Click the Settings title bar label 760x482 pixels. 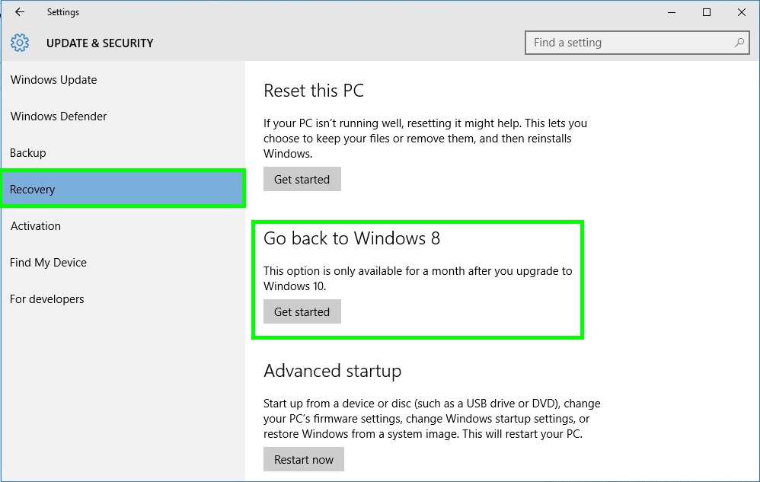tap(63, 12)
